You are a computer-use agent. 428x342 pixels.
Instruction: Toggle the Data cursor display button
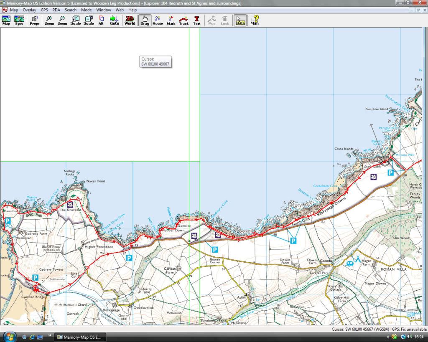[x=240, y=20]
